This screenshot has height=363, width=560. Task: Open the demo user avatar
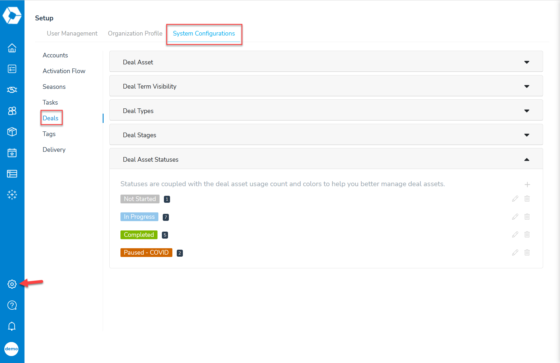tap(12, 349)
